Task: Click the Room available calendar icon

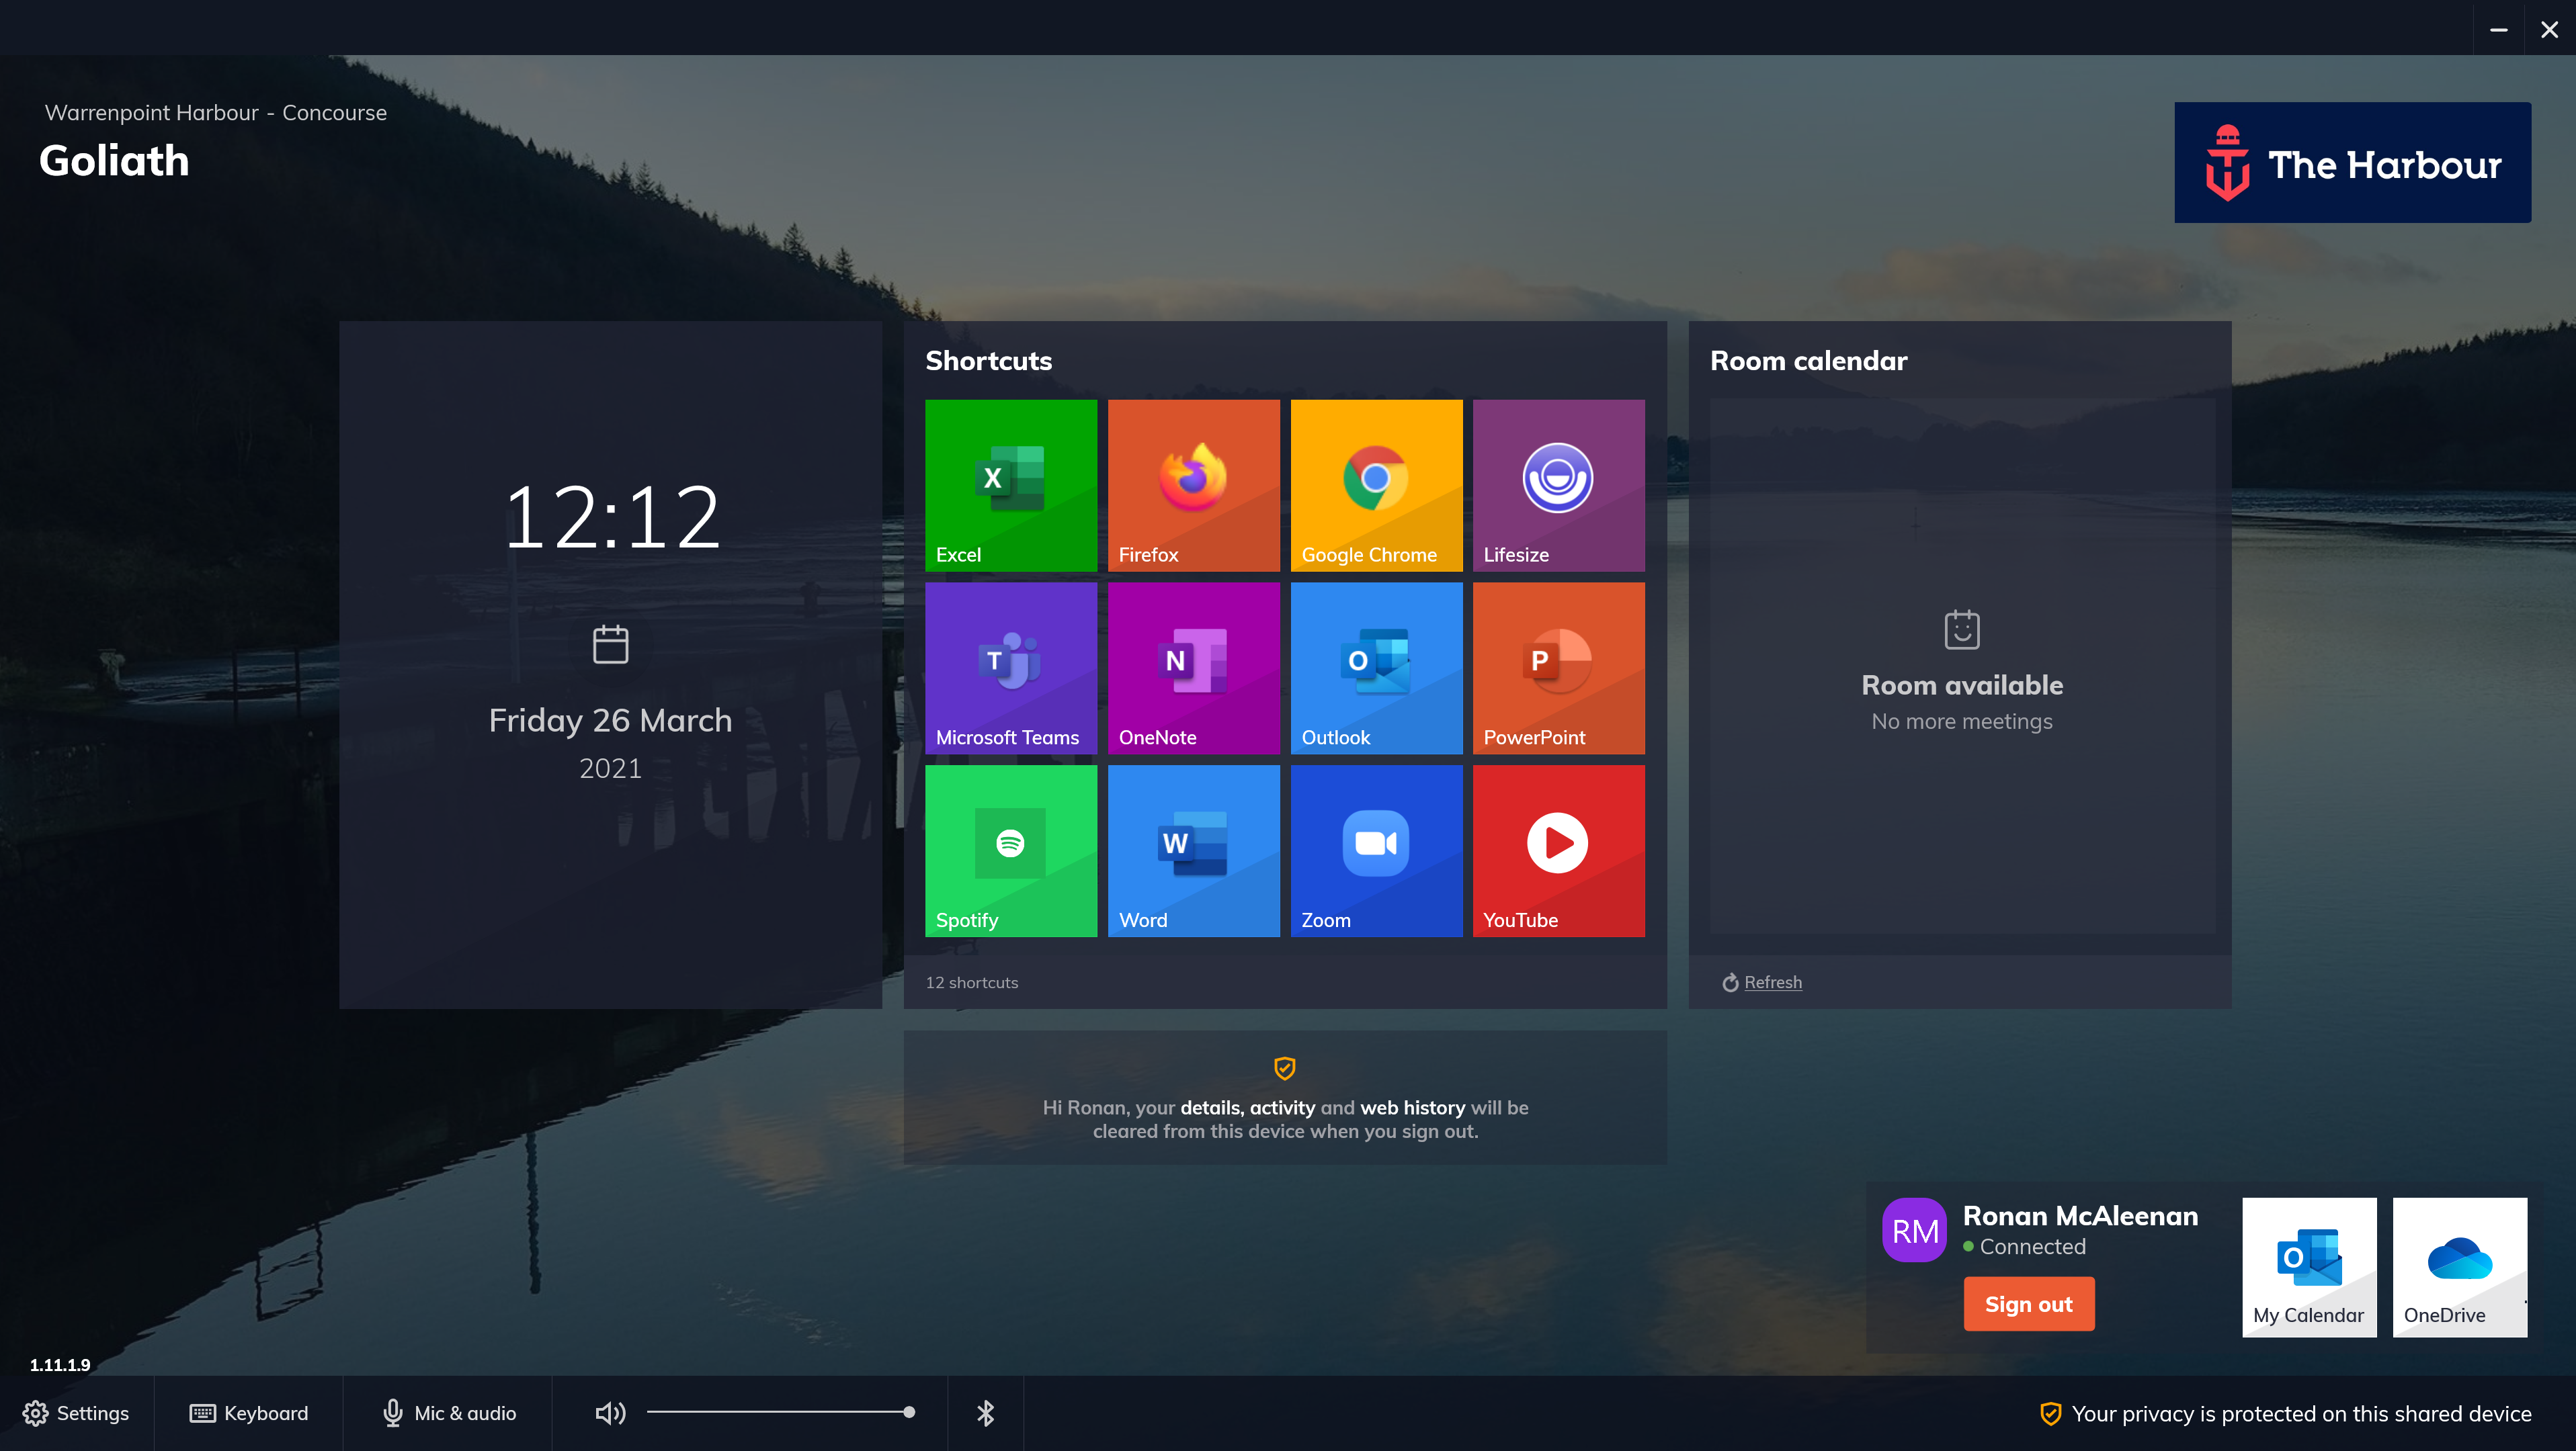Action: 1962,629
